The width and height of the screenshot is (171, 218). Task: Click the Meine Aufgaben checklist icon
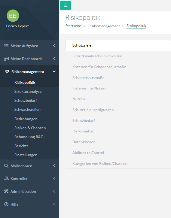pos(6,46)
